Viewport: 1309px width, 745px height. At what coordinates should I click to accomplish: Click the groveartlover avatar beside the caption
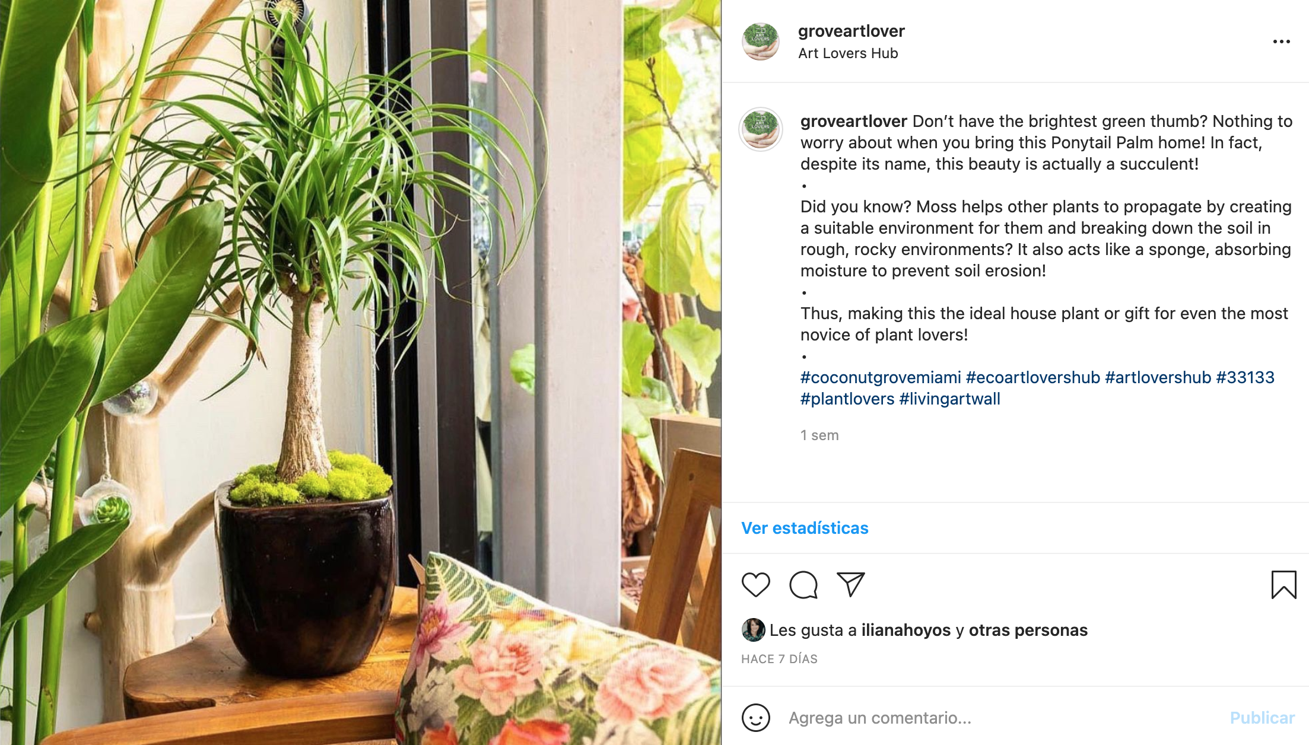(x=761, y=129)
